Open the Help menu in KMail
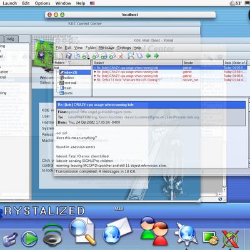Image resolution: width=250 pixels, height=250 pixels. tap(137, 47)
